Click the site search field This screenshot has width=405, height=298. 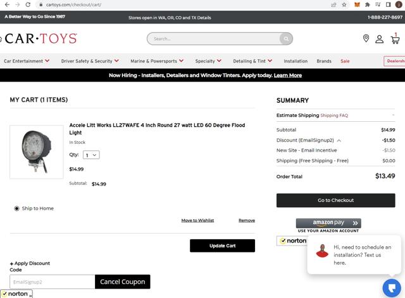coord(214,39)
